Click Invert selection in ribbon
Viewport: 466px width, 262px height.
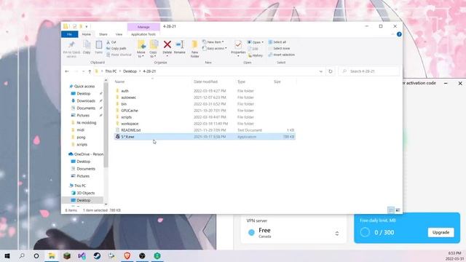tap(282, 55)
